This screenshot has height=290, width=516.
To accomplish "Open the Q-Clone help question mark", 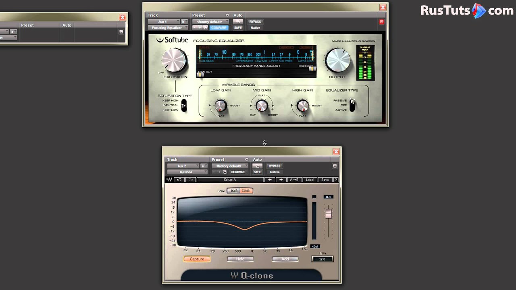I will click(335, 180).
